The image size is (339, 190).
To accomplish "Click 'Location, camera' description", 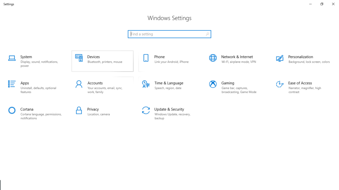I will coord(99,114).
